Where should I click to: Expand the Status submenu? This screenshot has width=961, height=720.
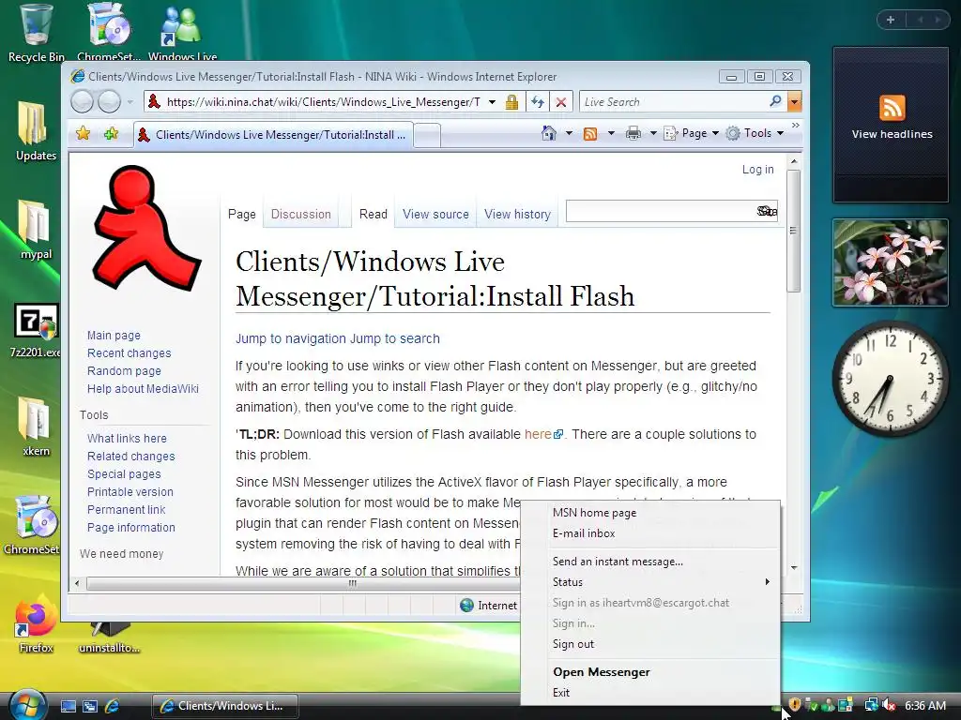click(650, 582)
